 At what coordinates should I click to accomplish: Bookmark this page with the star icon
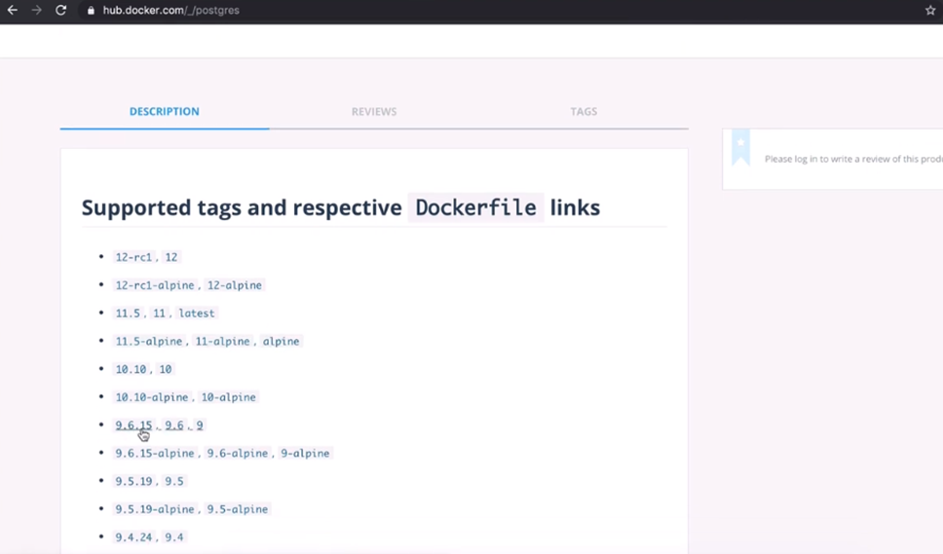pos(929,10)
